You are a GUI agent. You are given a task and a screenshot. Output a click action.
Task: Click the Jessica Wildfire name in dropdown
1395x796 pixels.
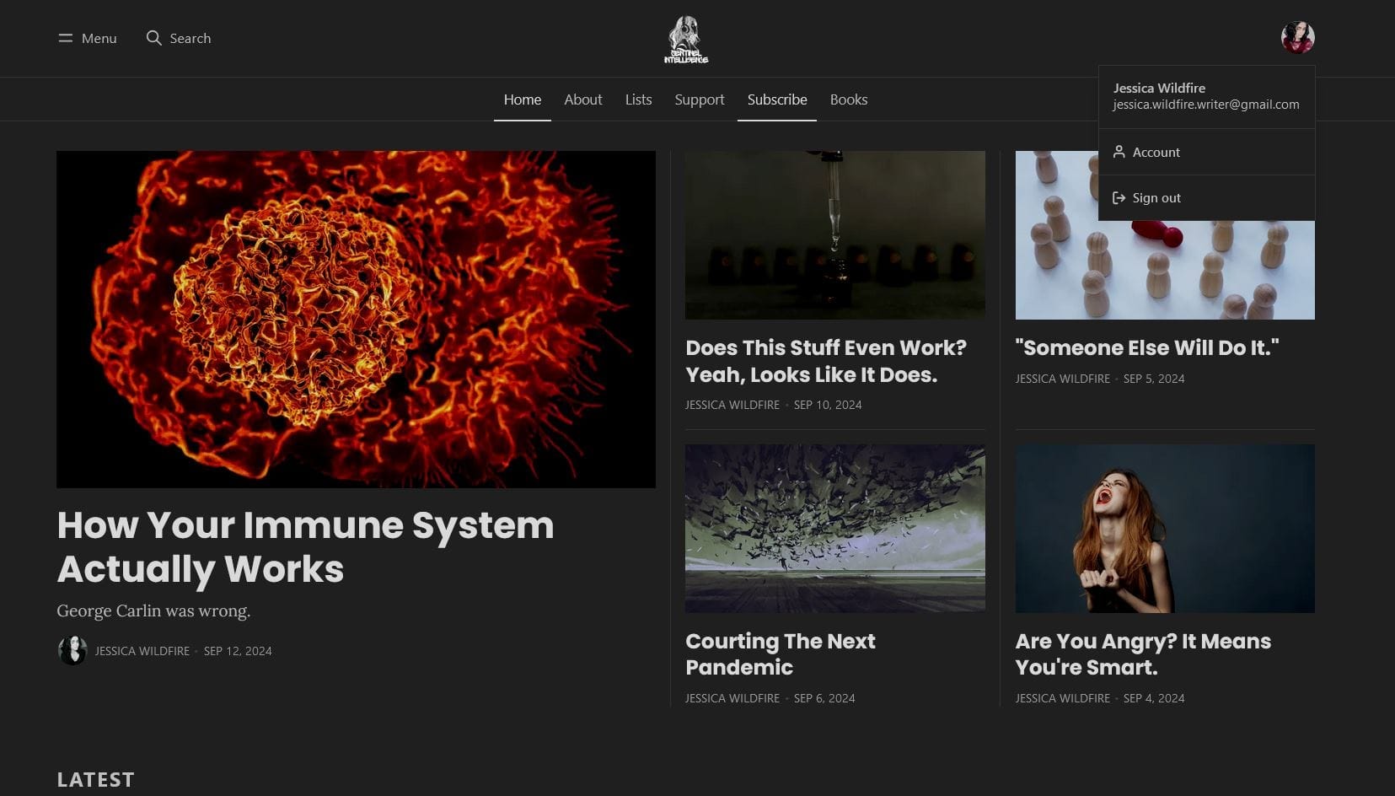[1159, 88]
